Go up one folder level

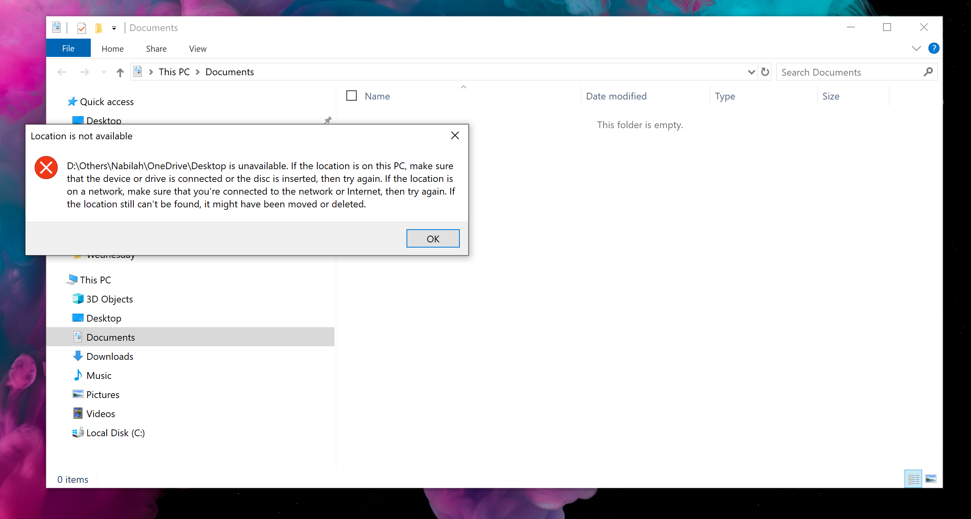[x=120, y=72]
